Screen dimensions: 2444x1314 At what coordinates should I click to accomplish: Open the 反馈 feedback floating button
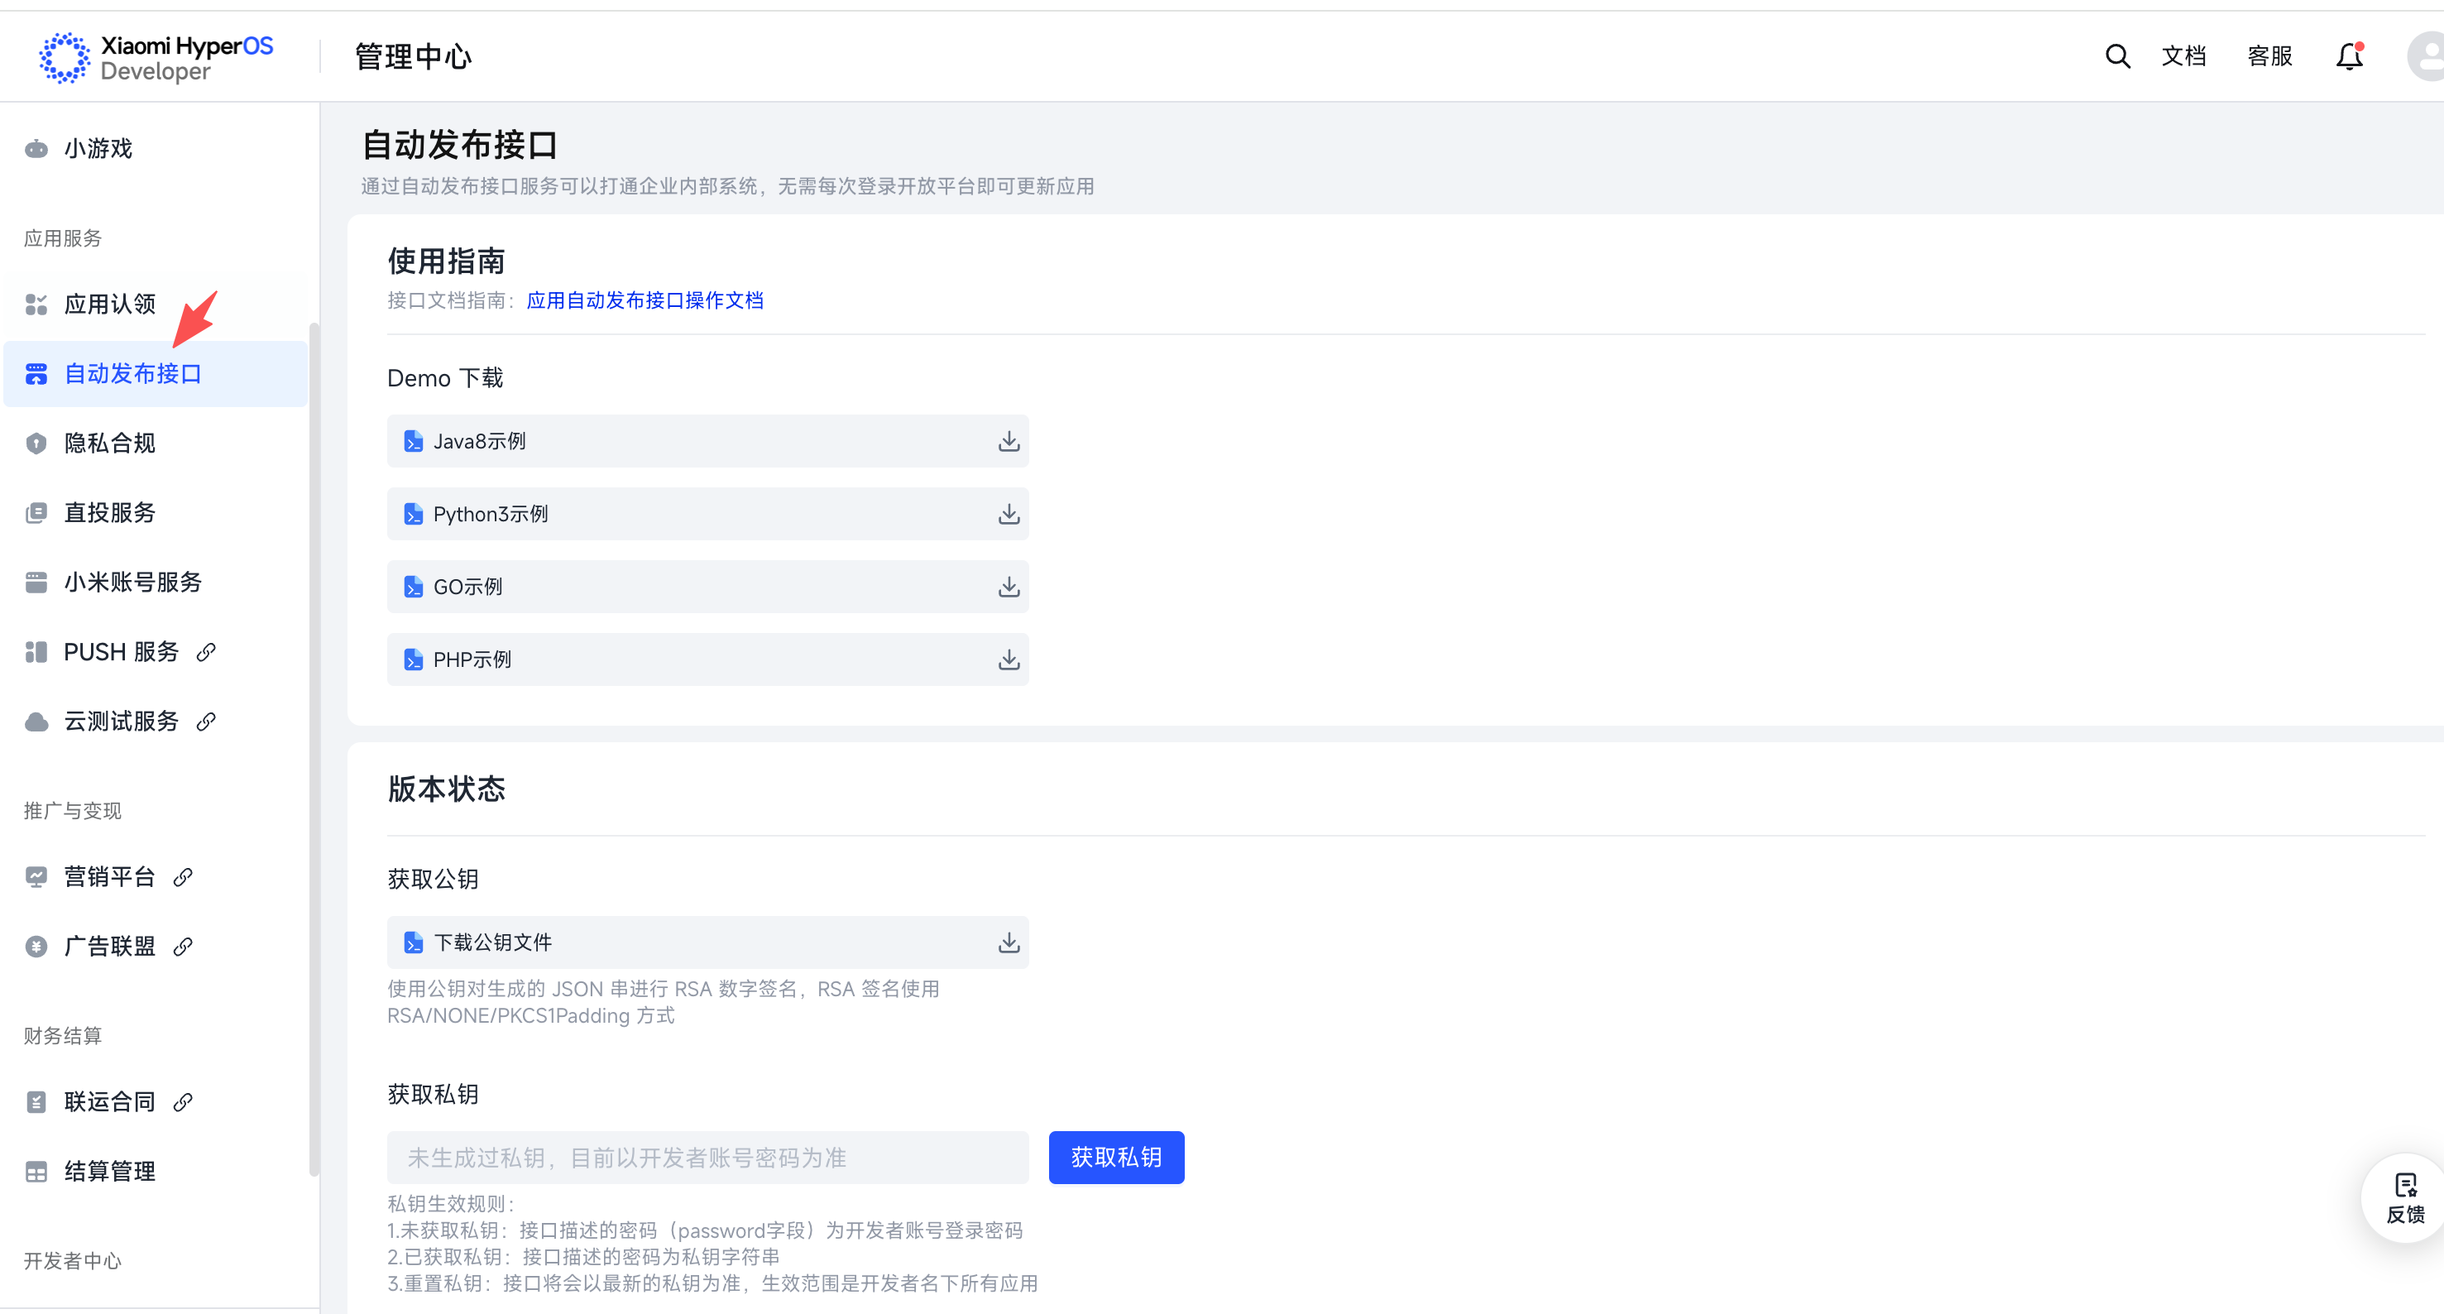pos(2404,1197)
